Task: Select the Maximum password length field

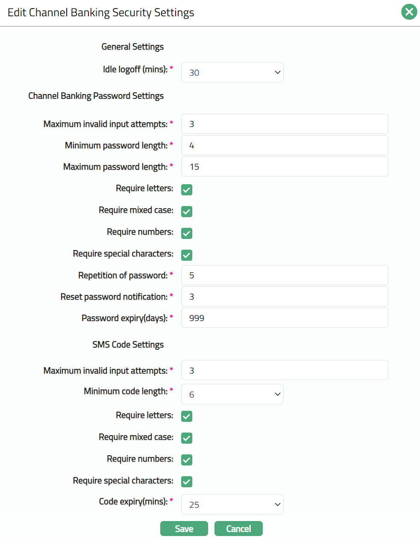Action: click(285, 167)
